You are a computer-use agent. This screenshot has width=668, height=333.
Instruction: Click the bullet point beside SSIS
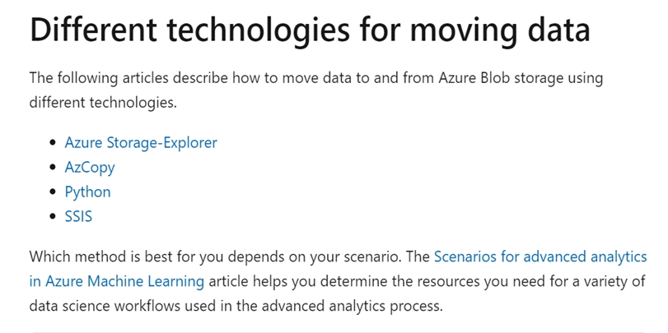click(54, 217)
